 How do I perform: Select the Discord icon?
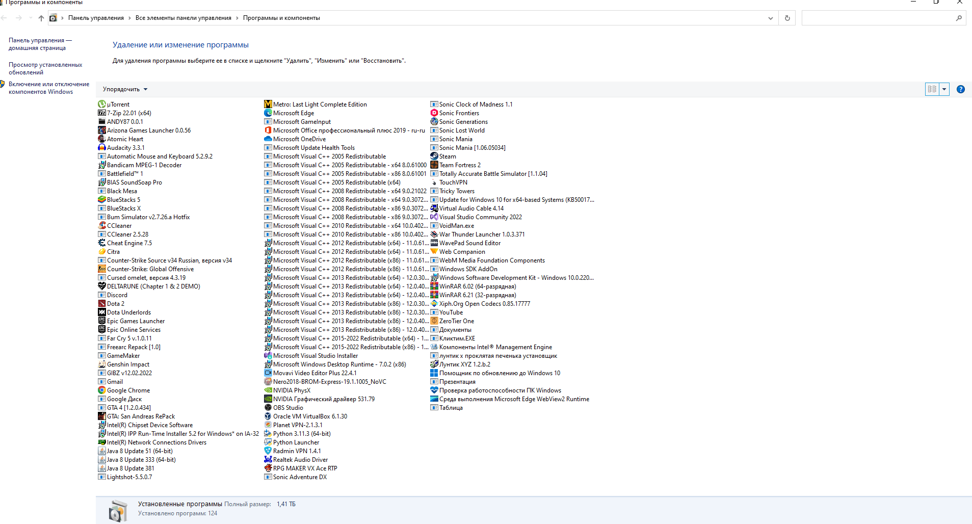102,295
